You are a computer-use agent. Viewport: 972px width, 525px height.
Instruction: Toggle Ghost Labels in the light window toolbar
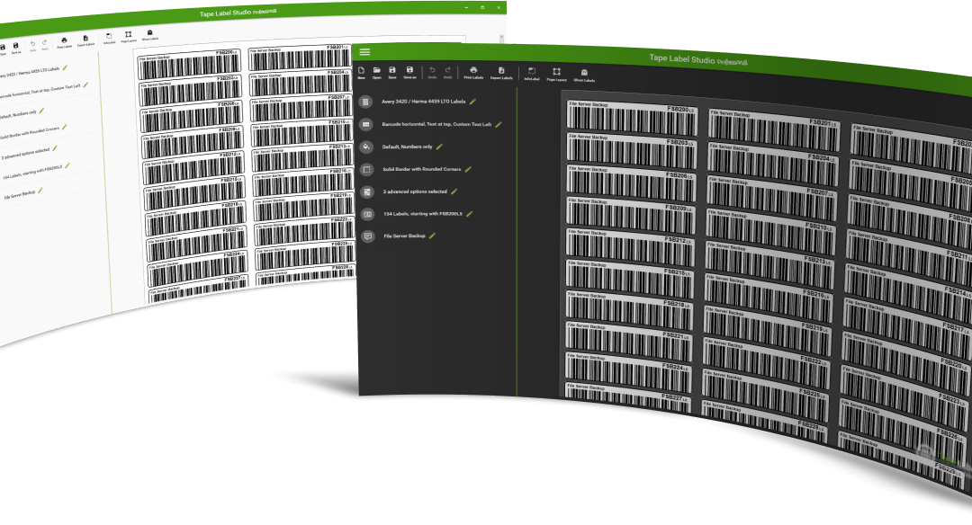(x=150, y=35)
